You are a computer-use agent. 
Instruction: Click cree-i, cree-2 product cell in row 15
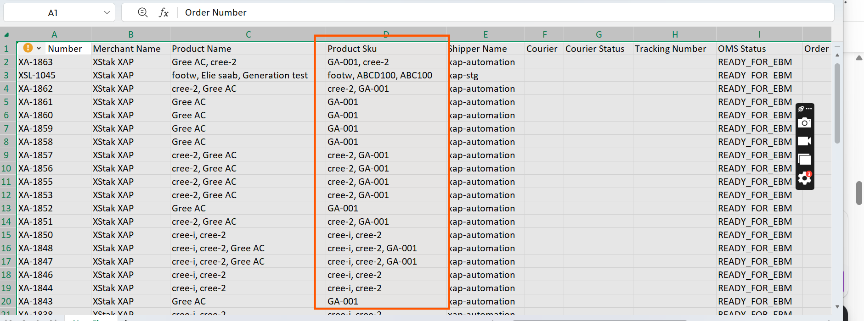coord(248,235)
